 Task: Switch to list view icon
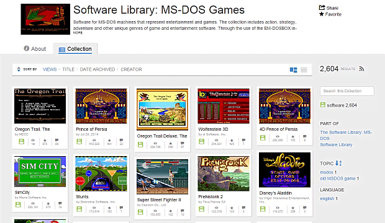(304, 70)
